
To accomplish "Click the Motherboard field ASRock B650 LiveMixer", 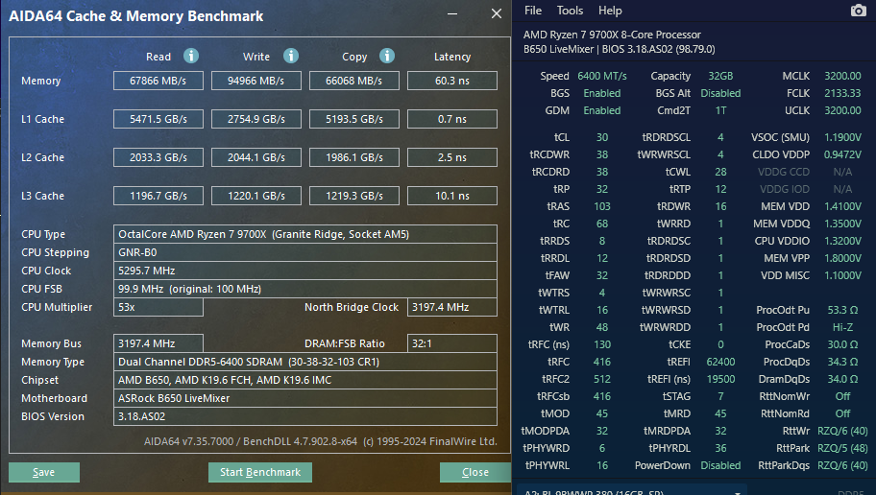I will [x=305, y=398].
